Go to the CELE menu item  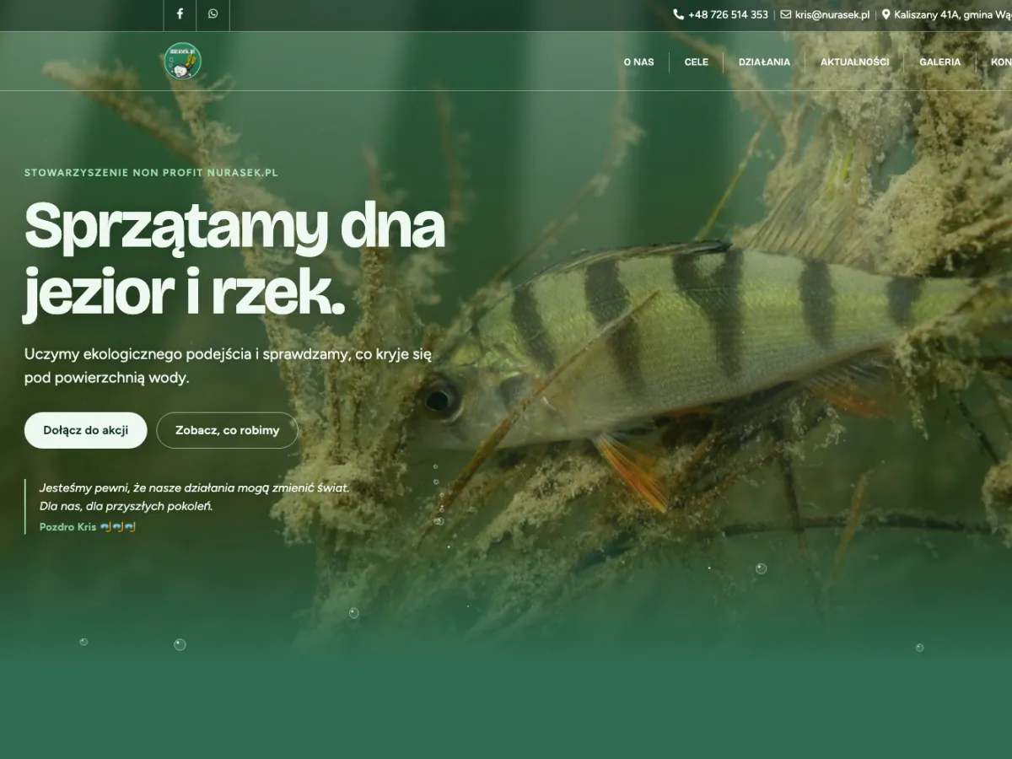pyautogui.click(x=697, y=62)
